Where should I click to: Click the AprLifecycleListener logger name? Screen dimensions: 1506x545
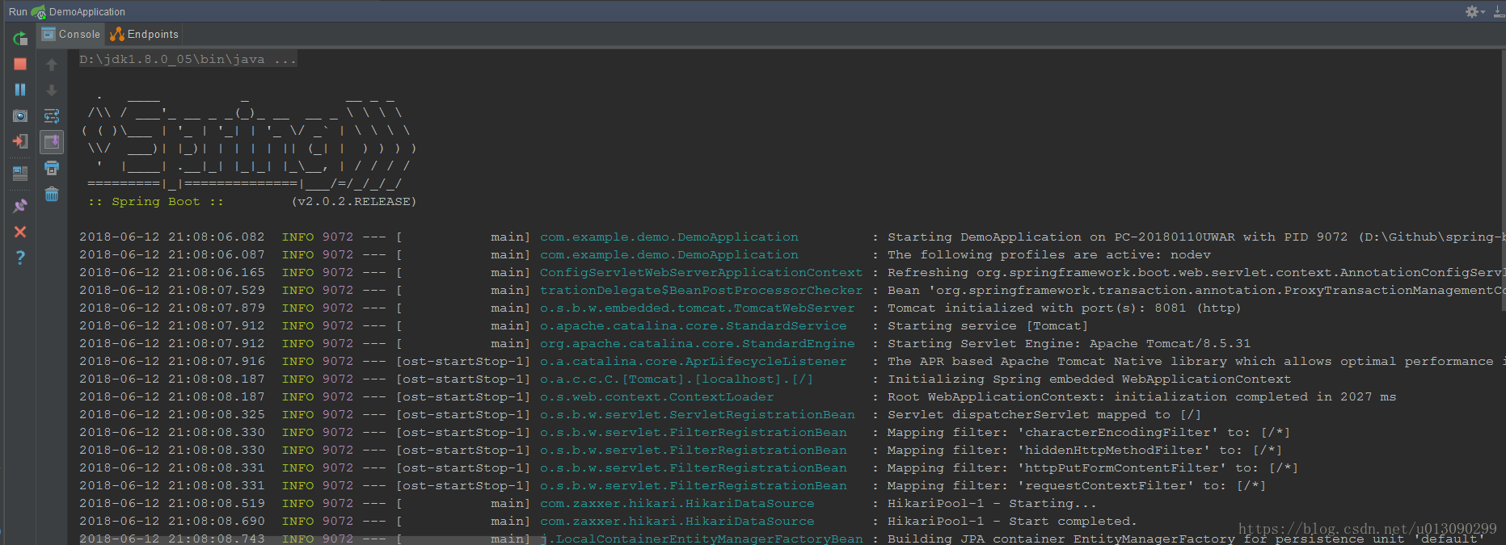click(693, 361)
